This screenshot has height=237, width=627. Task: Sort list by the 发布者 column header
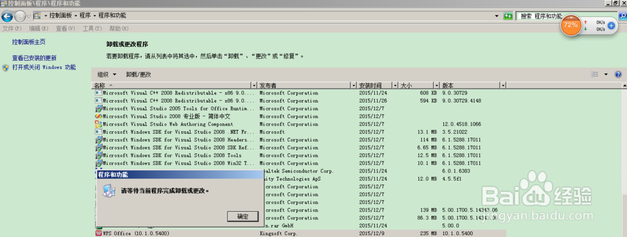[x=304, y=86]
